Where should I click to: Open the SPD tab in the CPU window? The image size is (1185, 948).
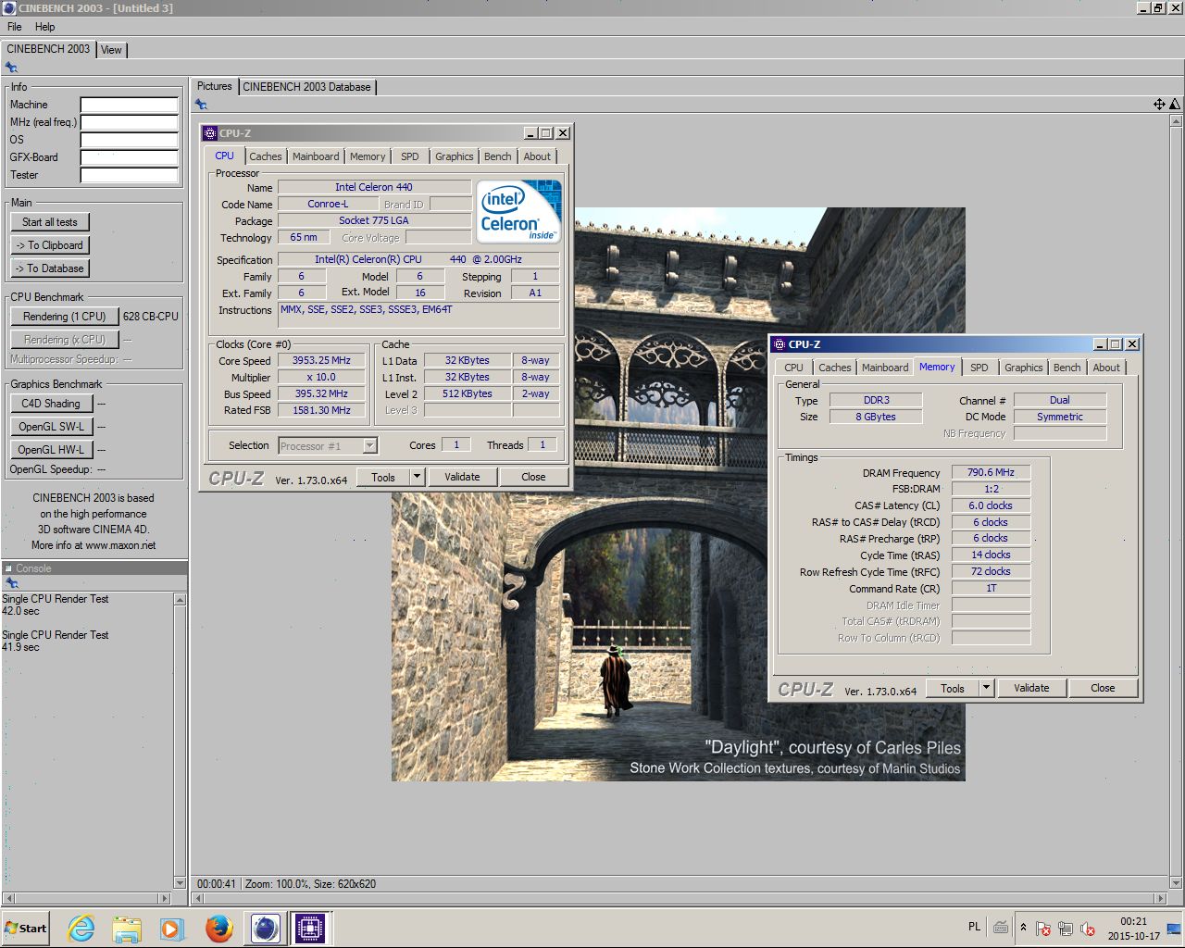(410, 156)
